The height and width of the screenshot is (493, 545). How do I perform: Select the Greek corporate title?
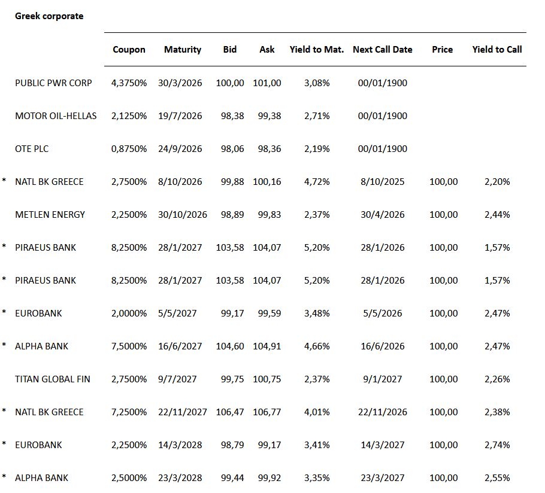pos(49,16)
